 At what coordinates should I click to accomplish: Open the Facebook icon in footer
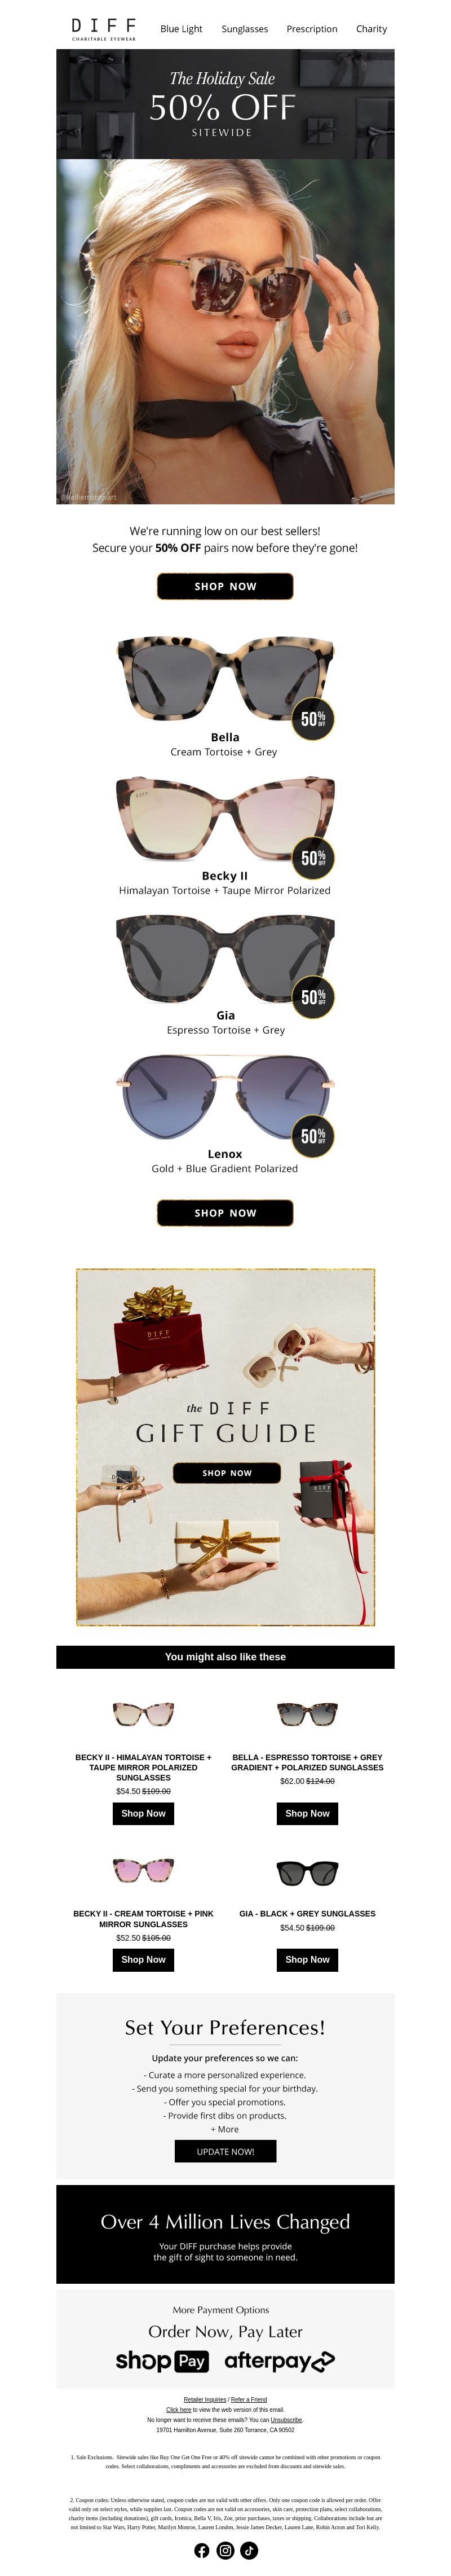(202, 2549)
